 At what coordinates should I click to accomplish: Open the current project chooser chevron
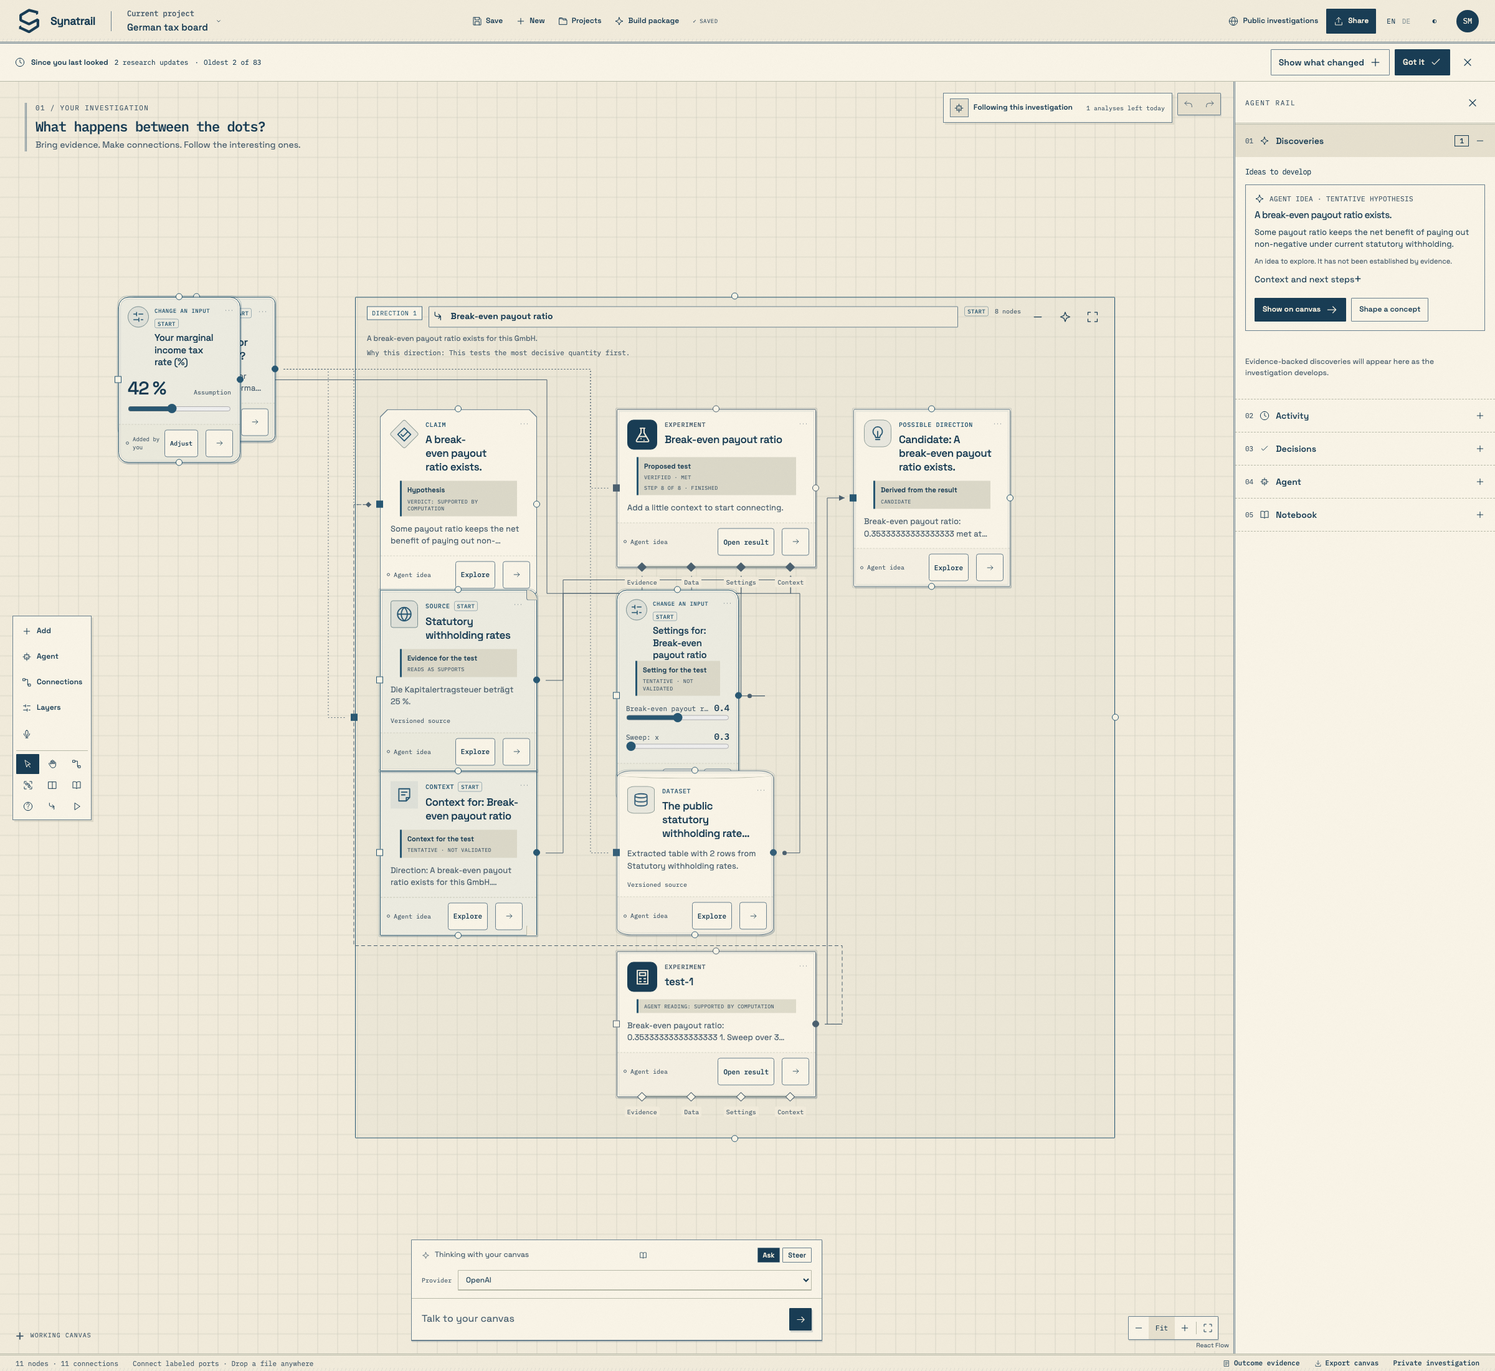(218, 21)
